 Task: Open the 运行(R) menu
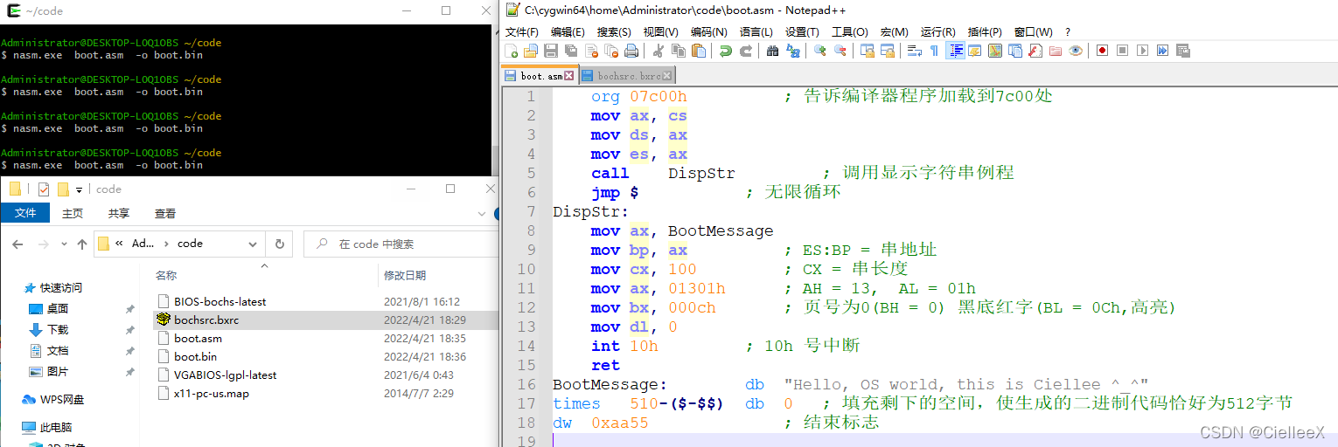pos(938,32)
